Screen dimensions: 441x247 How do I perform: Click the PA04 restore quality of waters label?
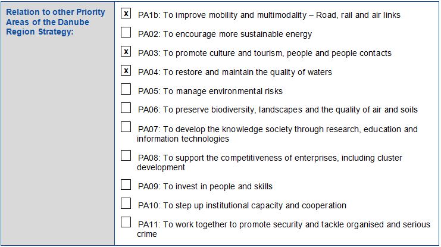(234, 72)
